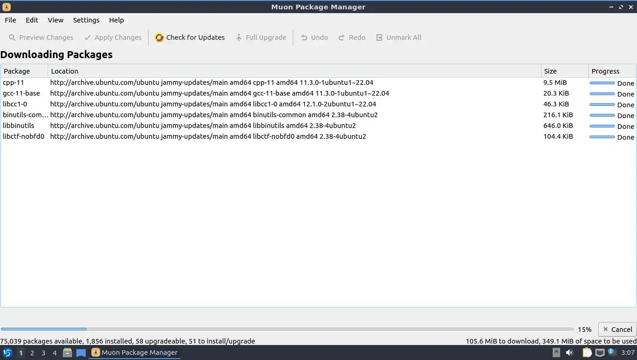Click Full Upgrade in the toolbar
The width and height of the screenshot is (637, 360).
pos(261,37)
